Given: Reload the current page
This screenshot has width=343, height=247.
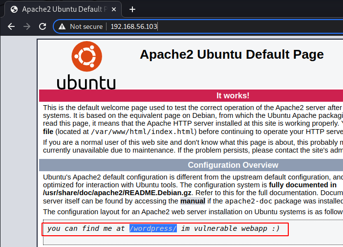Looking at the screenshot, I should [x=43, y=26].
